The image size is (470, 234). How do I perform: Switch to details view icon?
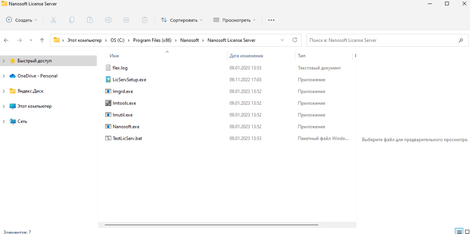[459, 232]
